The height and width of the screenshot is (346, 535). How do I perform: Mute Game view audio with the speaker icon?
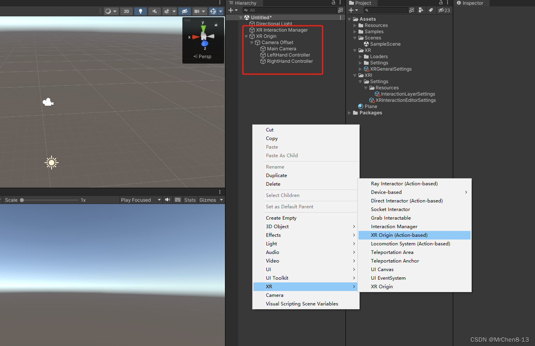point(168,200)
